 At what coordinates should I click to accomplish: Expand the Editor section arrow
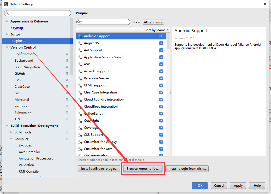(x=7, y=34)
